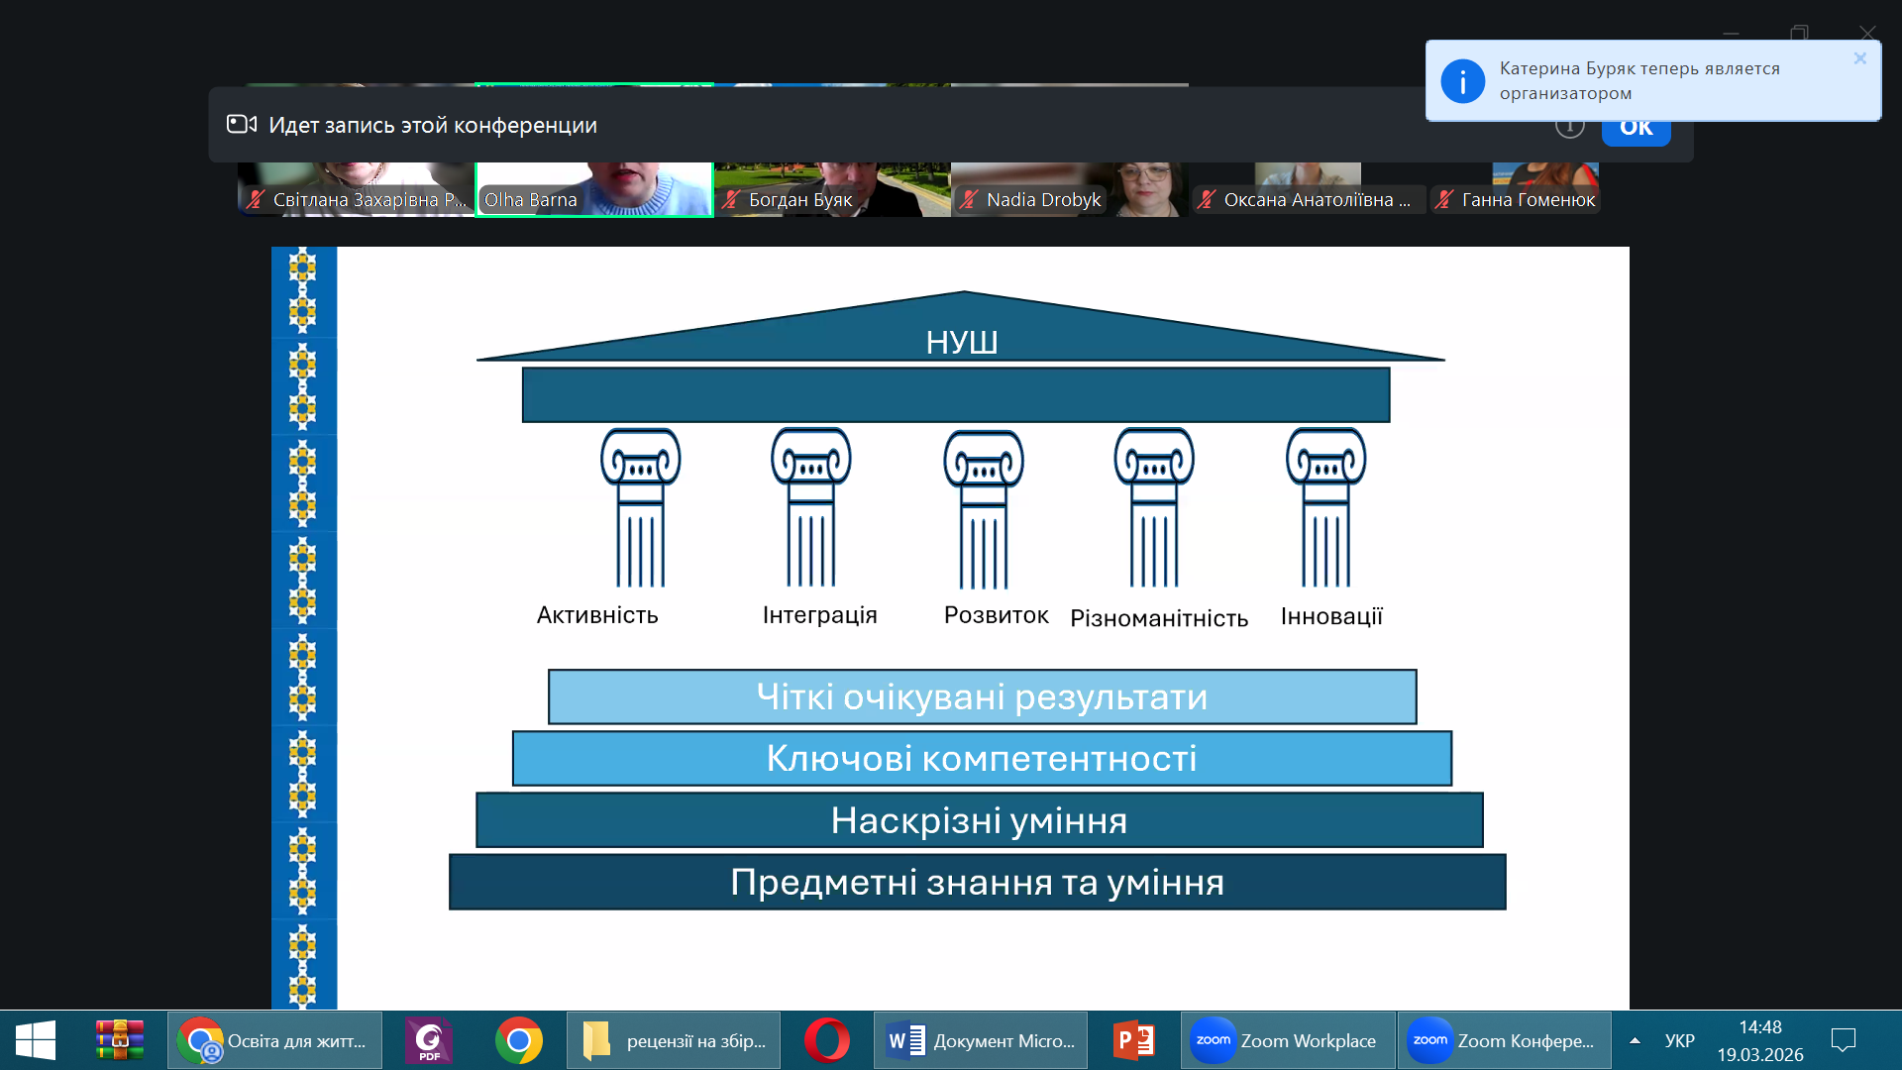Viewport: 1902px width, 1070px height.
Task: Click muted mic icon of Оксана Анатоліївна
Action: (1207, 199)
